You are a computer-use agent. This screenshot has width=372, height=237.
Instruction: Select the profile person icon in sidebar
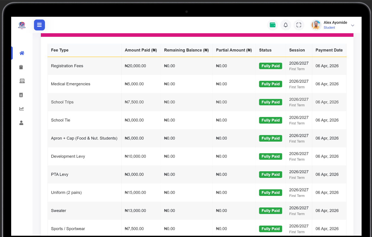(21, 123)
